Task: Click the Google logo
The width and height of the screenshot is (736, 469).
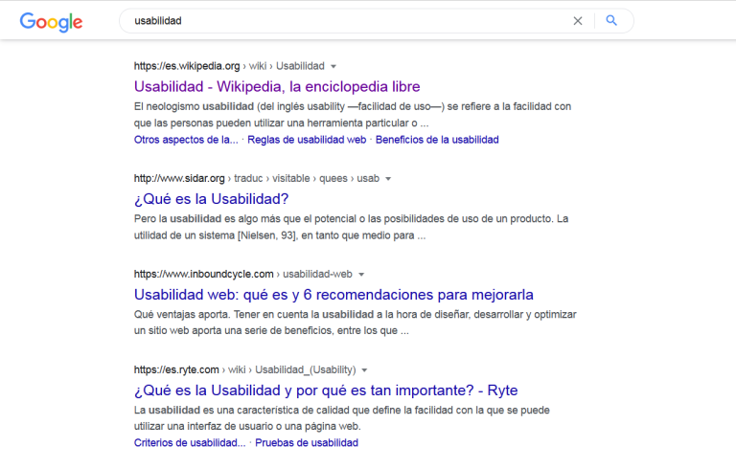Action: click(x=51, y=22)
